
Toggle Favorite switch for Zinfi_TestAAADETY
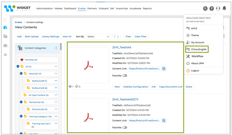pos(125,128)
